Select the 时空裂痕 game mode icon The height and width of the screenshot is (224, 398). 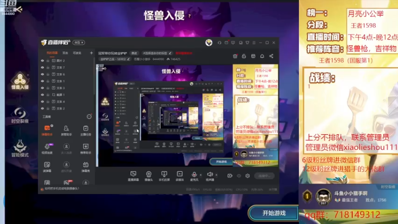coord(20,115)
